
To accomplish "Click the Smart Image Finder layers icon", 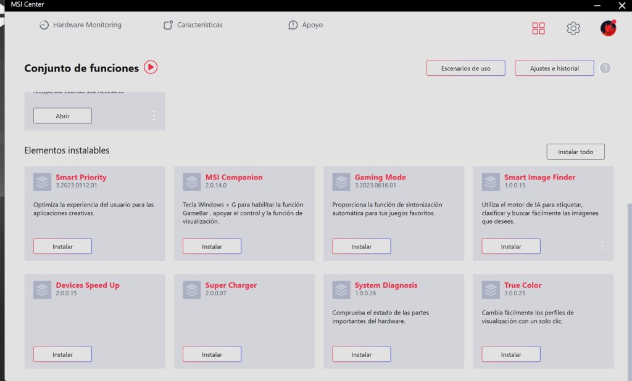I will click(x=491, y=182).
